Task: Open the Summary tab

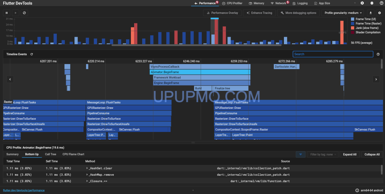Action: 13,154
